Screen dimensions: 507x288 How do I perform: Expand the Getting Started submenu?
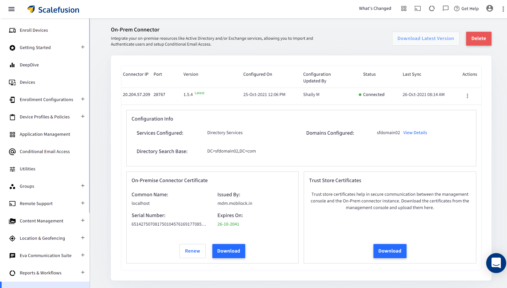(x=83, y=47)
